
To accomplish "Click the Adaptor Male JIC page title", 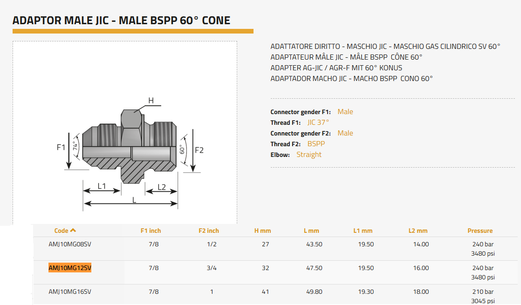I will coord(121,20).
